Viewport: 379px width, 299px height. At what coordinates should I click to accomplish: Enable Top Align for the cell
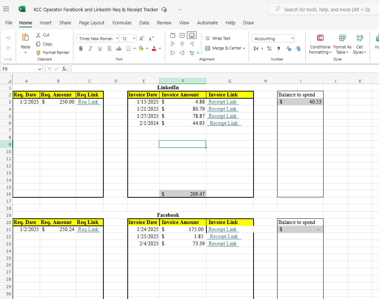pyautogui.click(x=173, y=35)
